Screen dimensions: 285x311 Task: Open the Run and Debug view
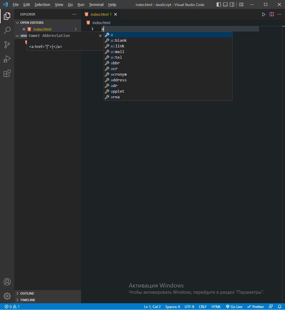(x=7, y=59)
